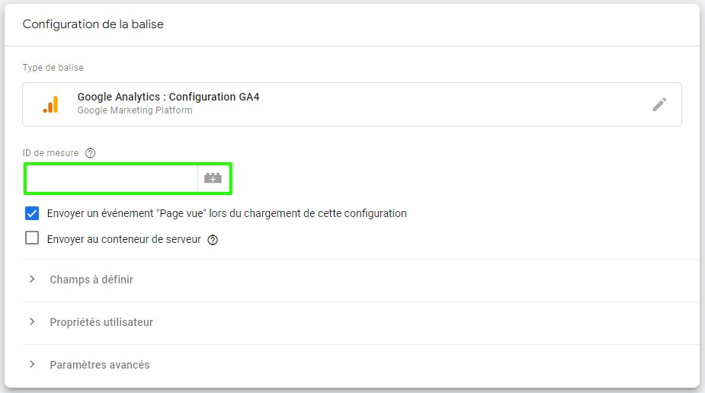The image size is (705, 393).
Task: Open help icon beside Envoyer au conteneur de serveur
Action: [213, 240]
